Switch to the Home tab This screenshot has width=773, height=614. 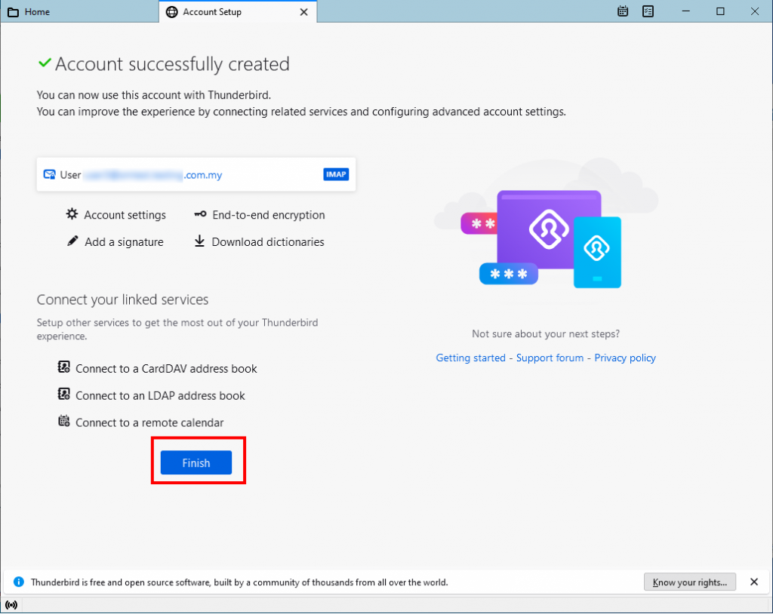coord(79,12)
